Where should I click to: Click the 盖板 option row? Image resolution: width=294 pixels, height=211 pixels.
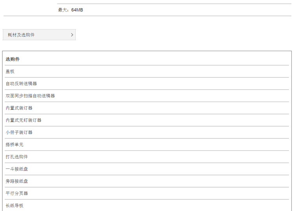(x=147, y=72)
